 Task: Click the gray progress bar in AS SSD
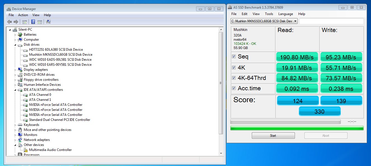click(285, 121)
